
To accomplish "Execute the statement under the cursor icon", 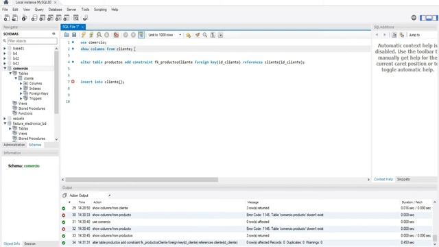I will coord(91,35).
